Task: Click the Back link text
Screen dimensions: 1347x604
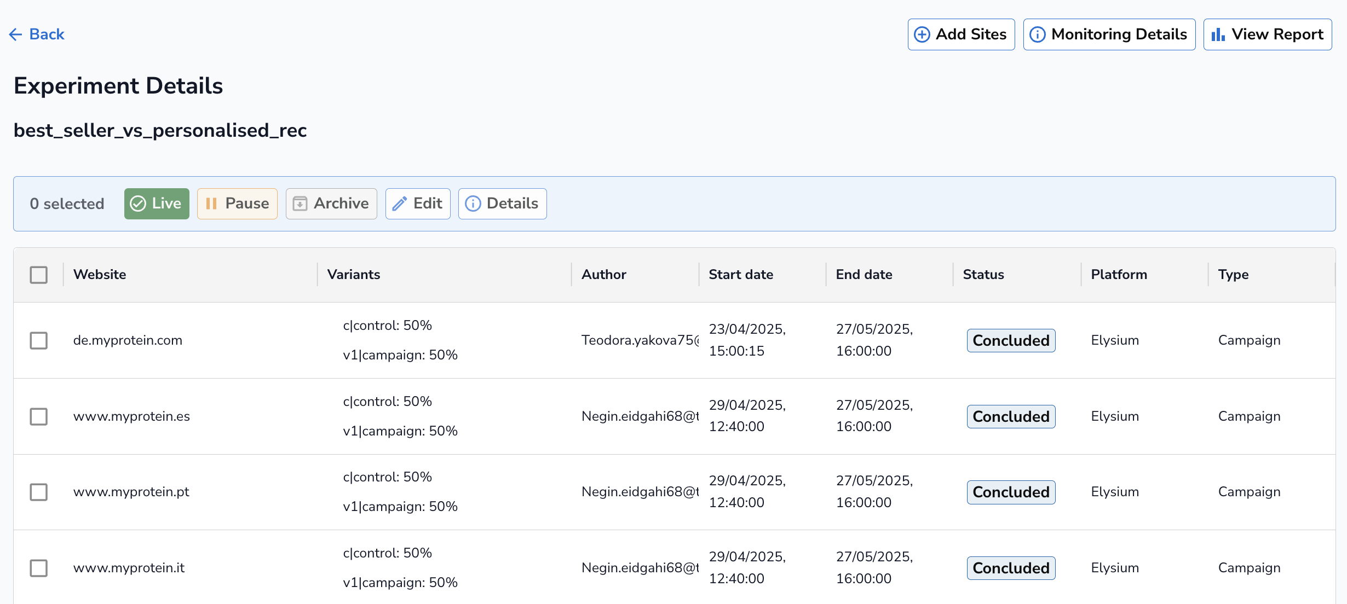Action: pos(47,34)
